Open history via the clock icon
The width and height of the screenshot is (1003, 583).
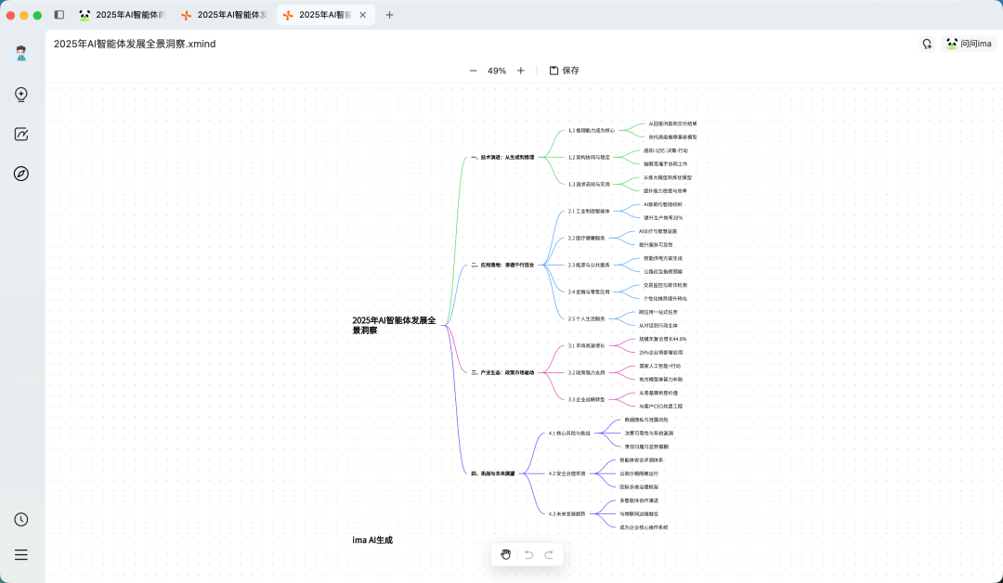[20, 519]
